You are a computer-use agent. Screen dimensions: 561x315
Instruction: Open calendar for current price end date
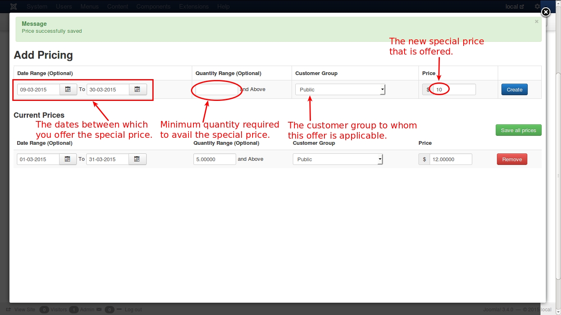point(137,159)
